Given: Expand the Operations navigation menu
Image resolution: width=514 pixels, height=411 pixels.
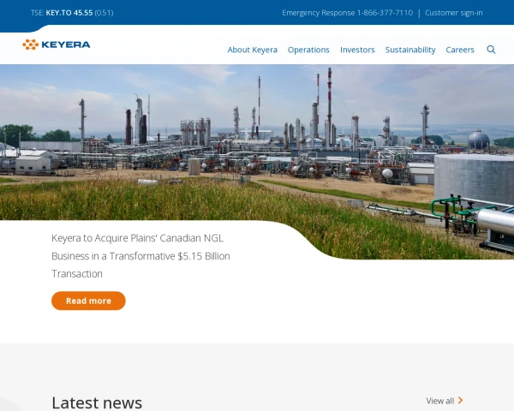Looking at the screenshot, I should (308, 50).
